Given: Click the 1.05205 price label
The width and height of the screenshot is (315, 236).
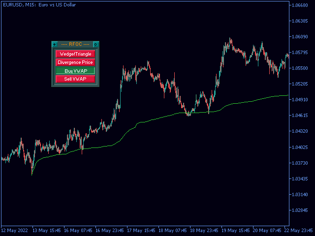Looking at the screenshot, I should coord(300,84).
